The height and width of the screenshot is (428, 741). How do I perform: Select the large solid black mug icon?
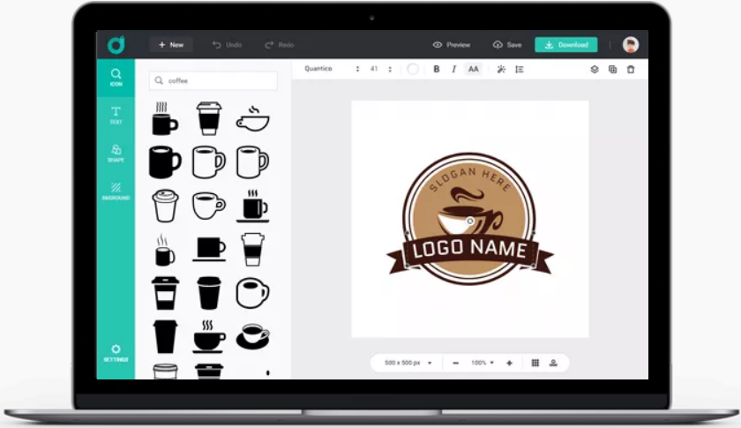click(164, 162)
